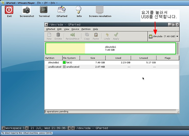Click /dev/sda - GParted taskbar entry
The width and height of the screenshot is (189, 136).
pyautogui.click(x=92, y=128)
